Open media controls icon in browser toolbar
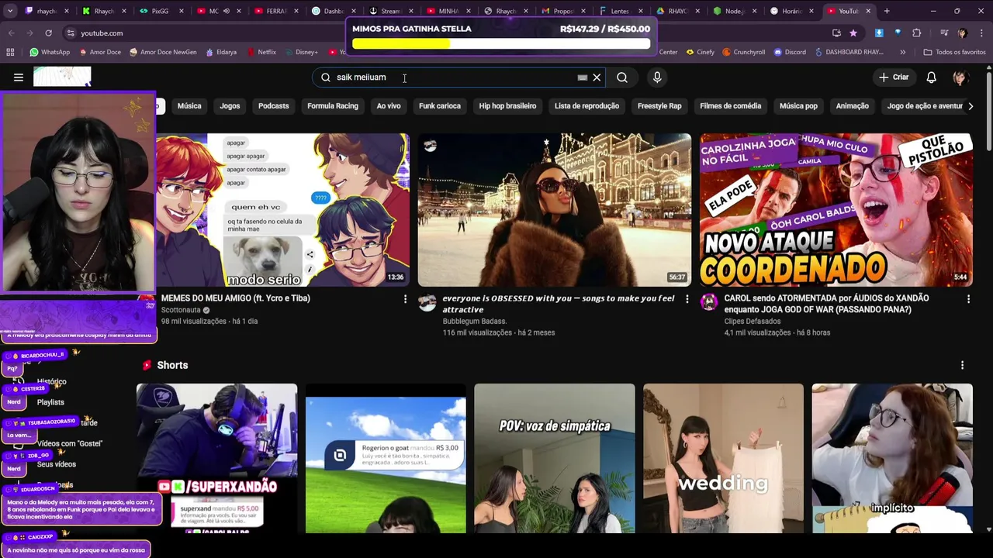 point(944,33)
